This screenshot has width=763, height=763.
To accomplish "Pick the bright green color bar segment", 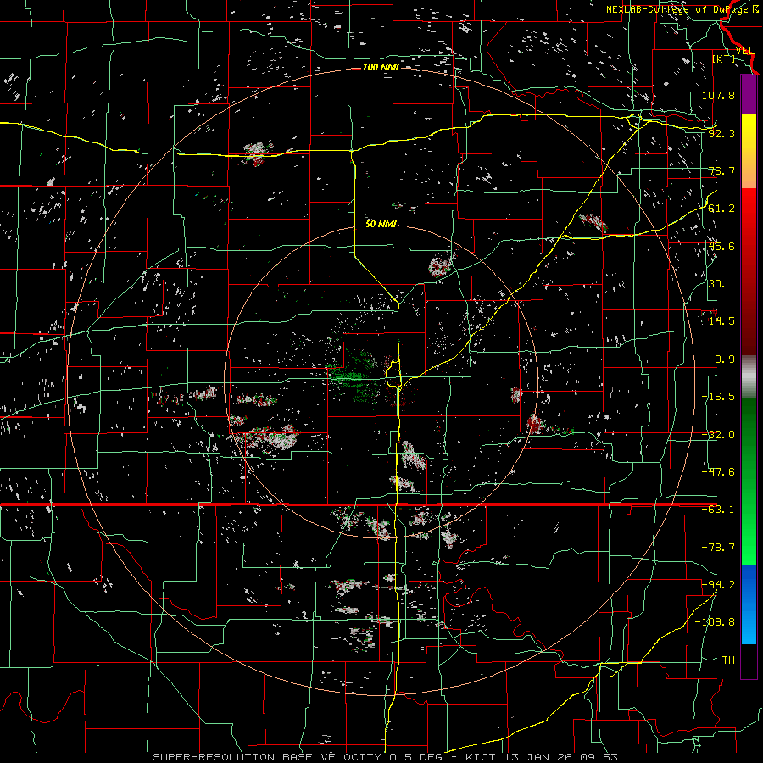I will point(749,523).
